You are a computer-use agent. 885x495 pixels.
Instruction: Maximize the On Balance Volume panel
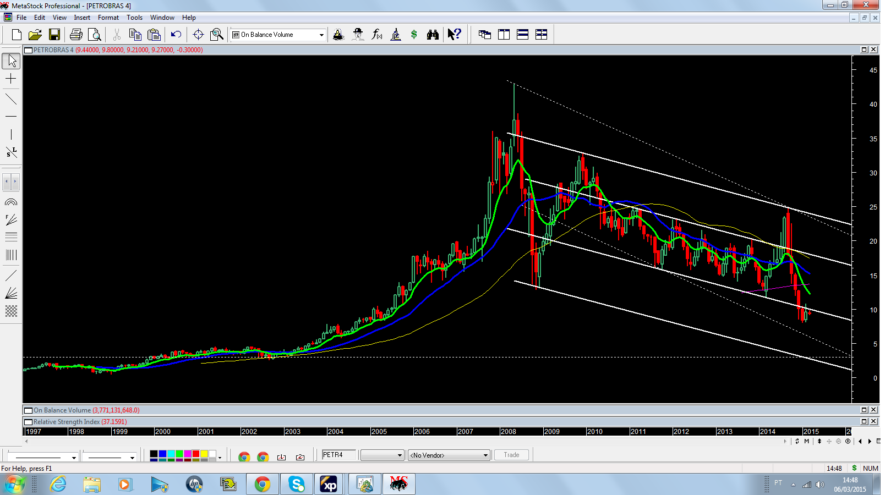point(864,410)
